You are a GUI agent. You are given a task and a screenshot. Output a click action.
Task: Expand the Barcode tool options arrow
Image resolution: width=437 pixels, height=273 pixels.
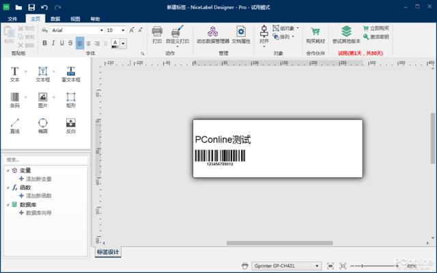pos(26,98)
